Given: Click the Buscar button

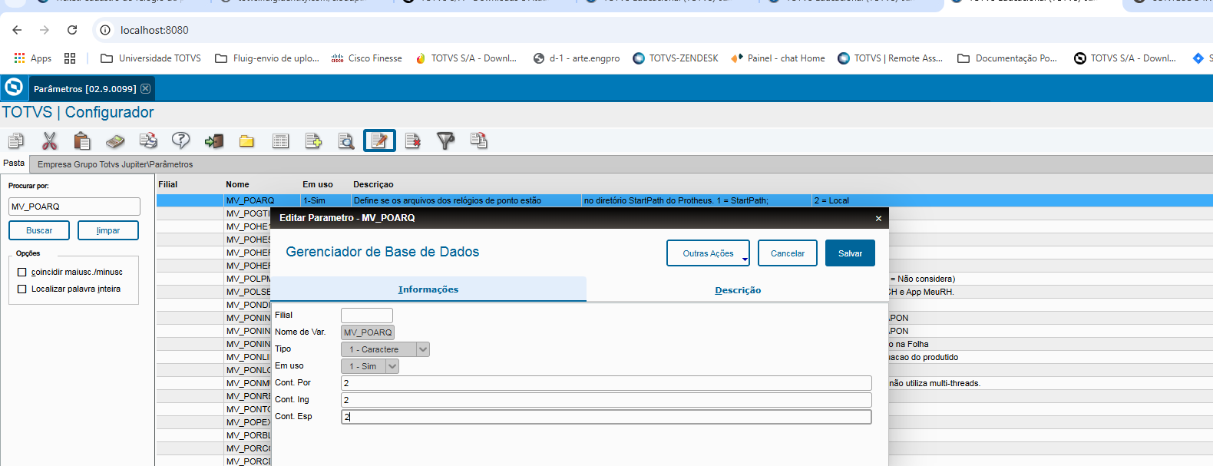Looking at the screenshot, I should tap(39, 230).
